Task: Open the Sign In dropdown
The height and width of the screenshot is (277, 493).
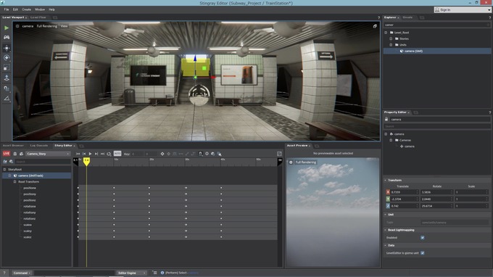Action: point(462,10)
